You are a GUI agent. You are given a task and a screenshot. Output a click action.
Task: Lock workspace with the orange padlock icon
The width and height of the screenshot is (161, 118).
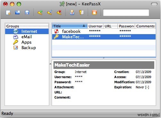click(x=94, y=12)
